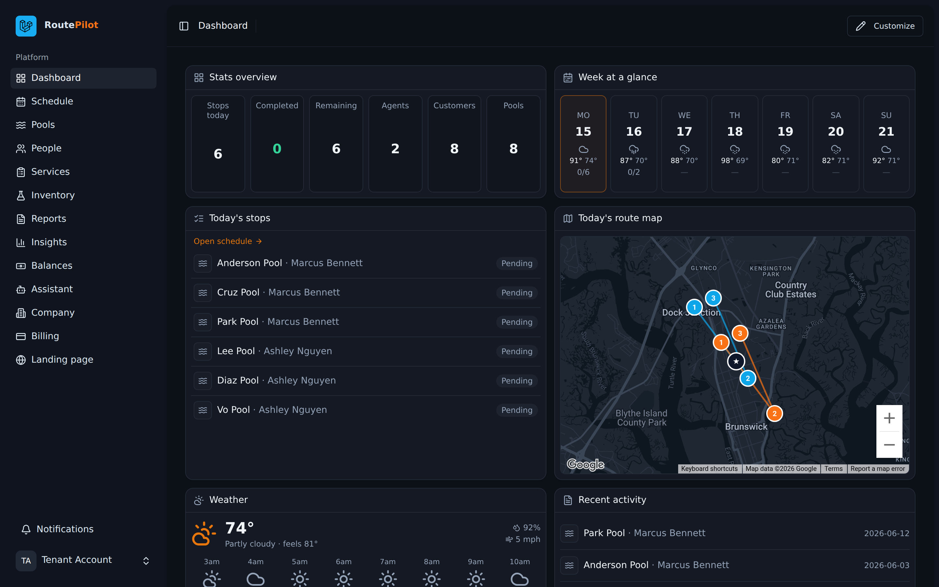Open the Anderson Pool stop row
Image resolution: width=939 pixels, height=587 pixels.
click(365, 263)
